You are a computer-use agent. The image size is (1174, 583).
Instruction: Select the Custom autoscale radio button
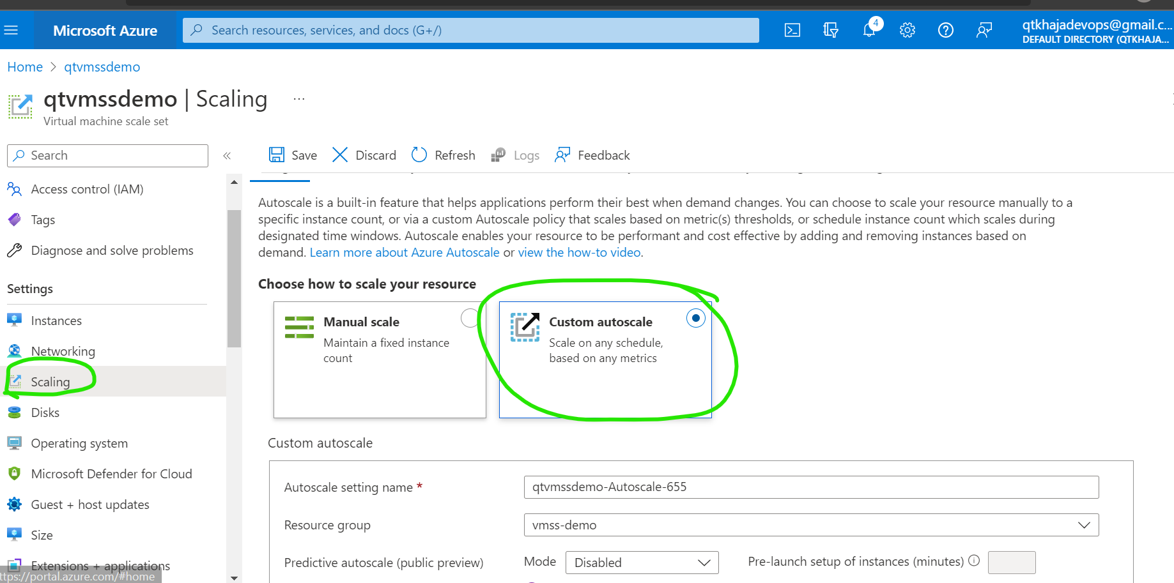pyautogui.click(x=695, y=318)
